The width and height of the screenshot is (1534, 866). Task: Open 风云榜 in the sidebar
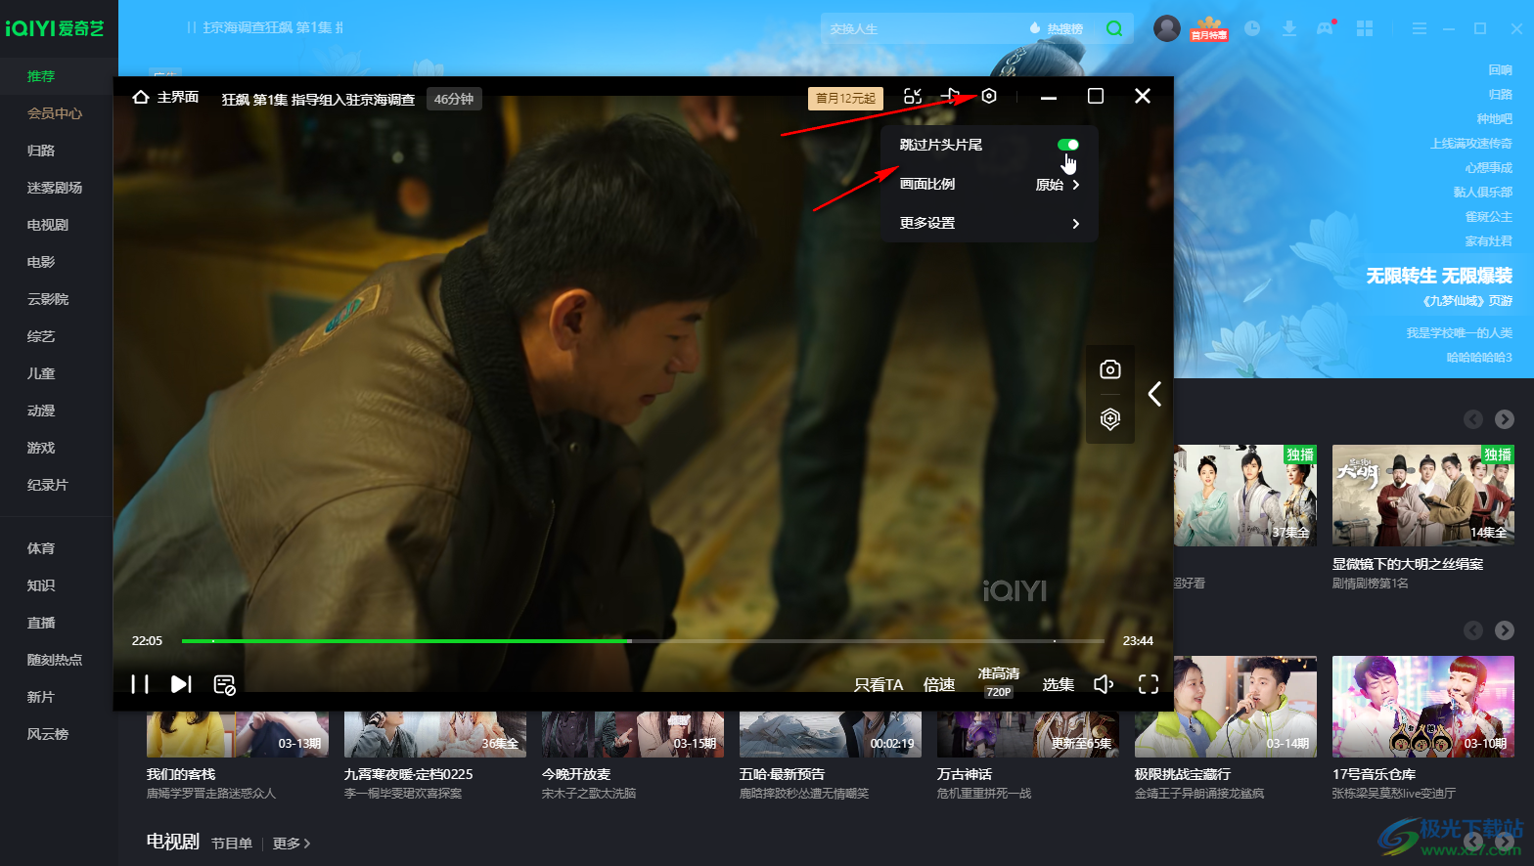[x=48, y=734]
